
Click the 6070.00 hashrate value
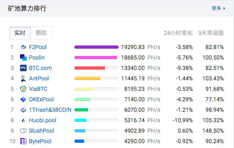click(134, 110)
